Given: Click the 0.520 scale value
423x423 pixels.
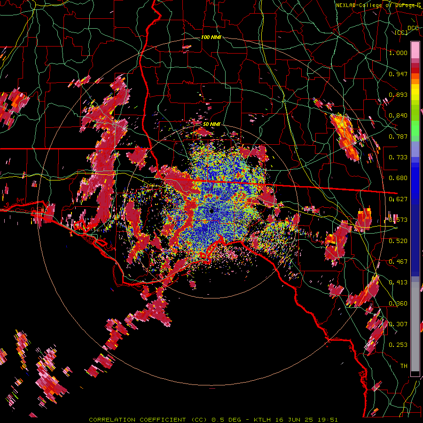Looking at the screenshot, I should click(398, 241).
